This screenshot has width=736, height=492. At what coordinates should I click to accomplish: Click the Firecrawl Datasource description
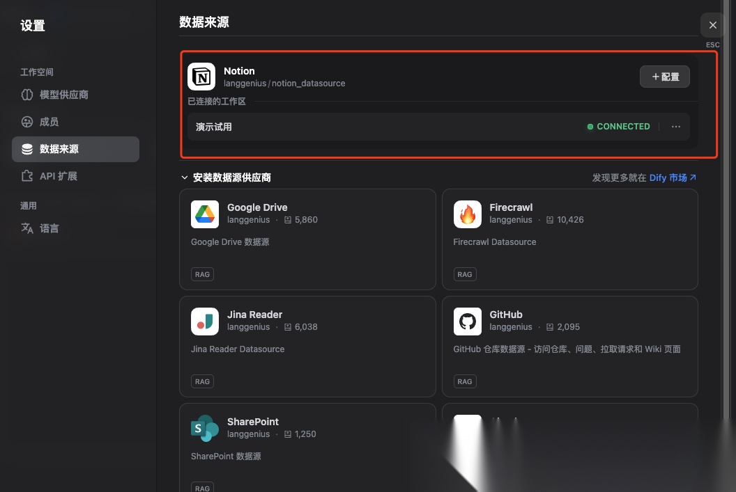pyautogui.click(x=495, y=241)
